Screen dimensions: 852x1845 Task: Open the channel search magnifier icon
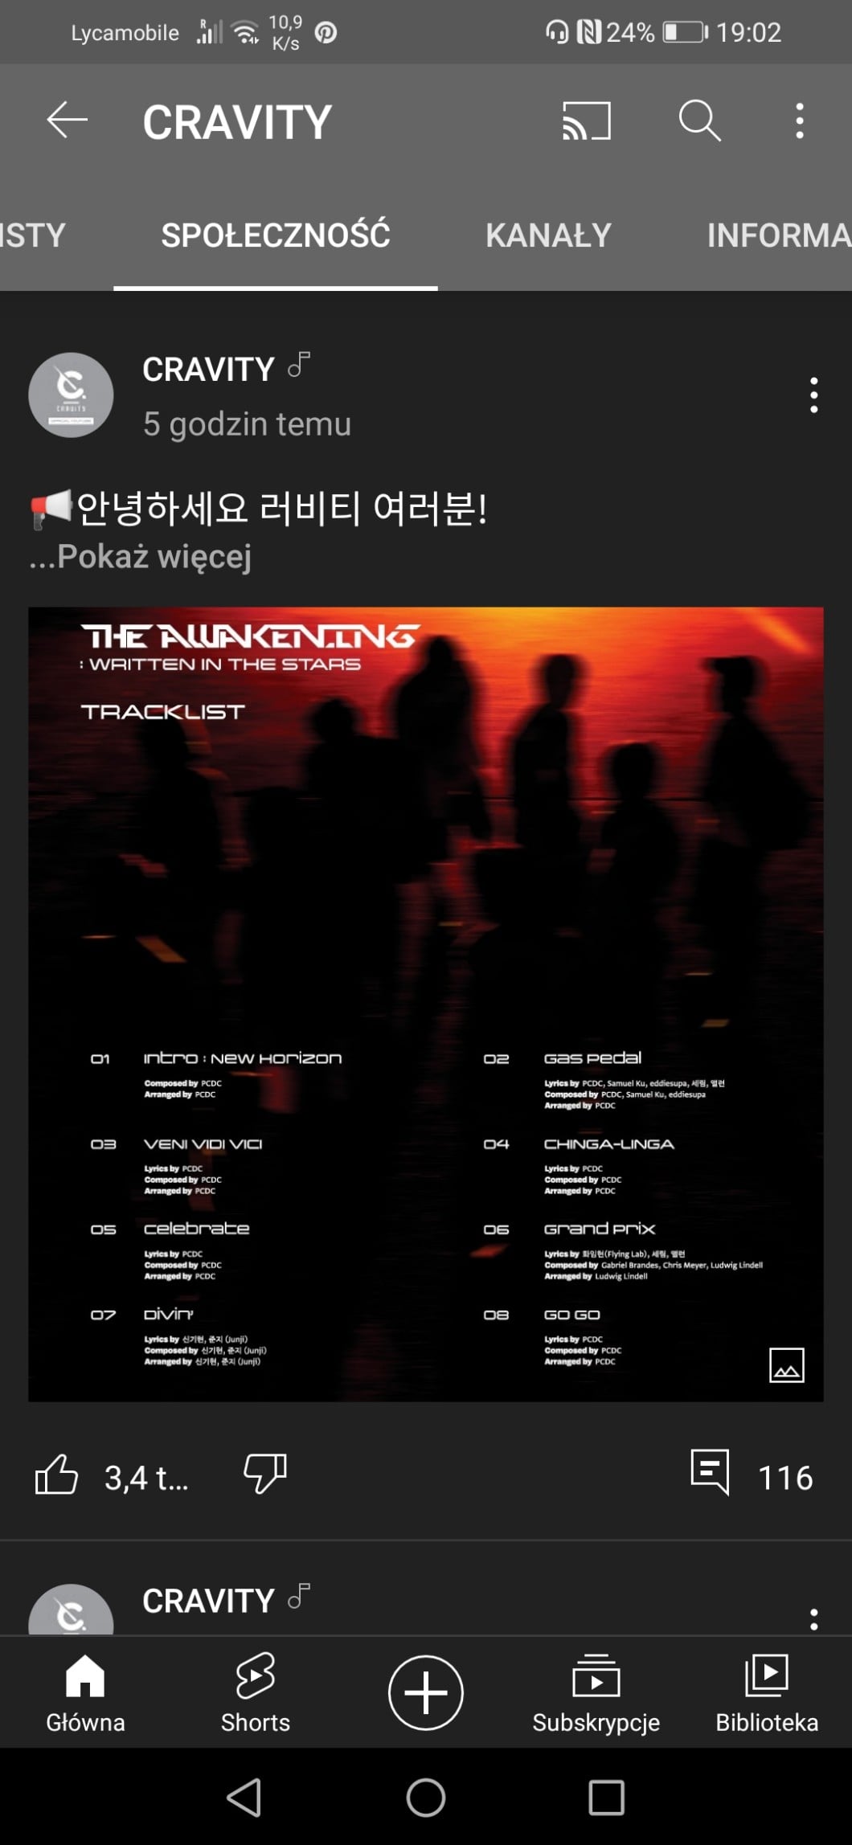coord(699,121)
